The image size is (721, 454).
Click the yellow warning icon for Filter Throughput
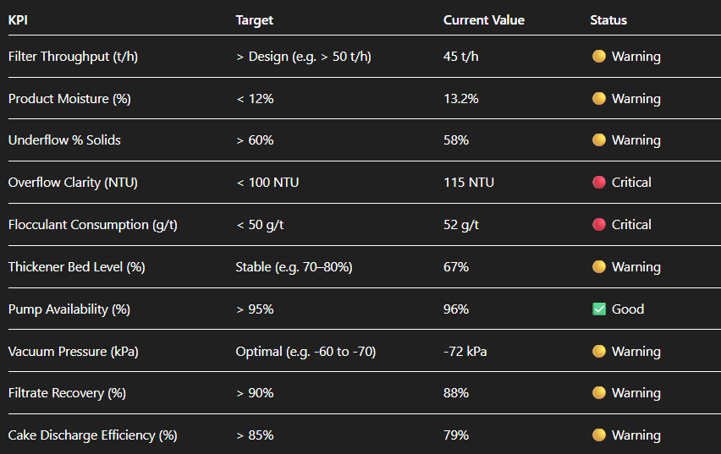coord(598,57)
